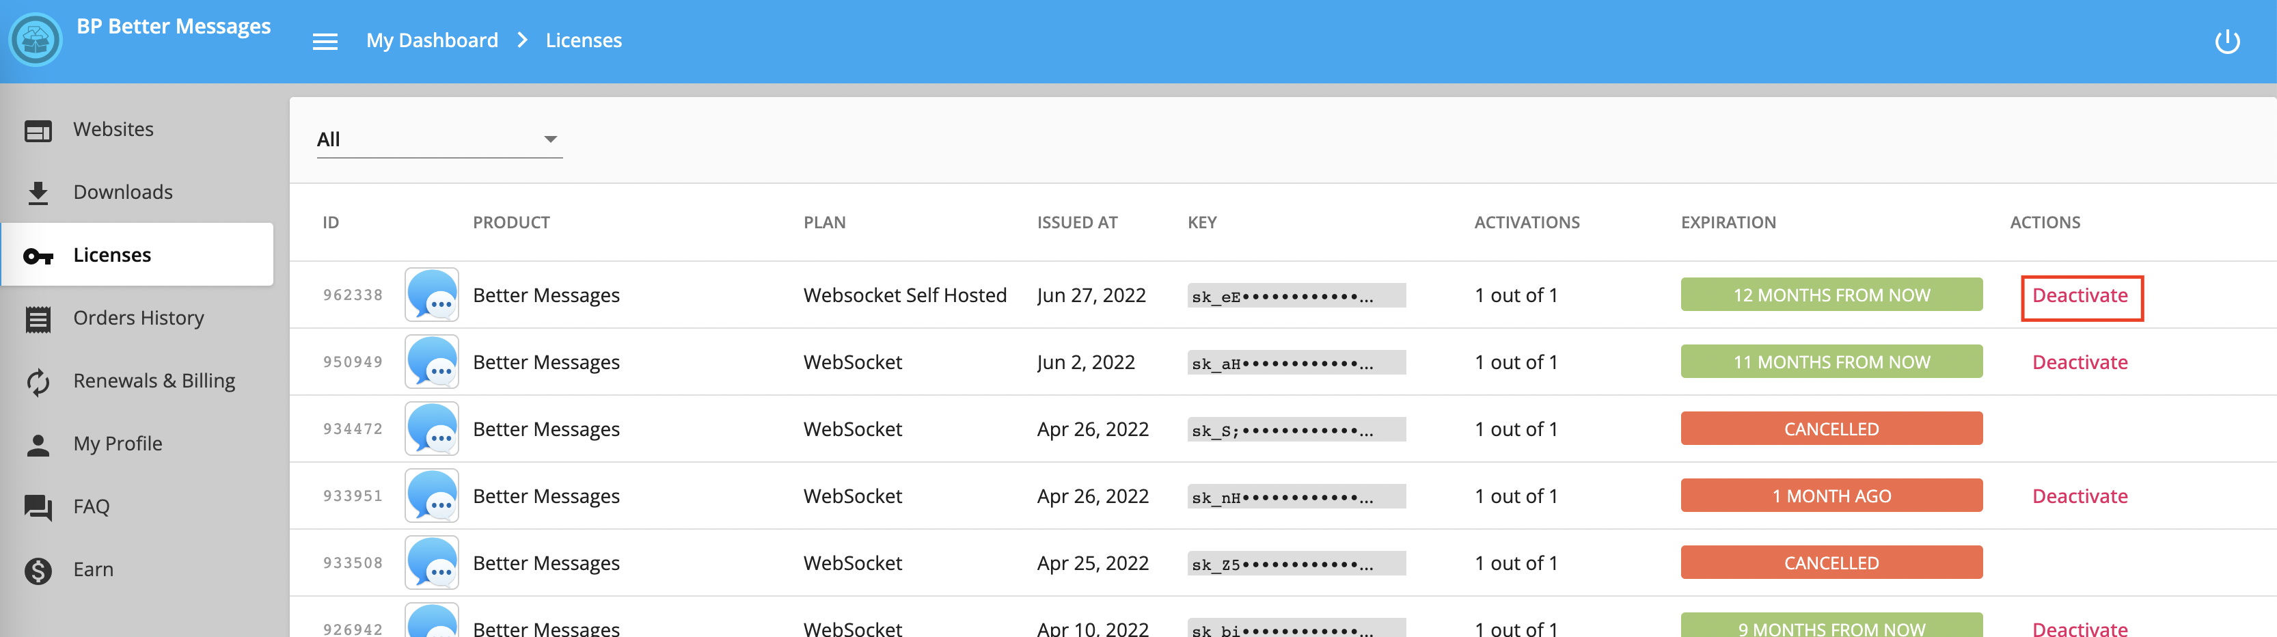Click the BP Better Messages logo icon
Image resolution: width=2277 pixels, height=637 pixels.
[x=36, y=40]
